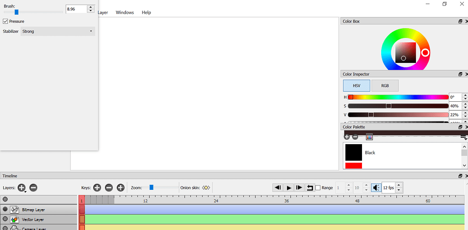Switch Color Inspector to HSV mode
Image resolution: width=468 pixels, height=230 pixels.
tap(356, 85)
